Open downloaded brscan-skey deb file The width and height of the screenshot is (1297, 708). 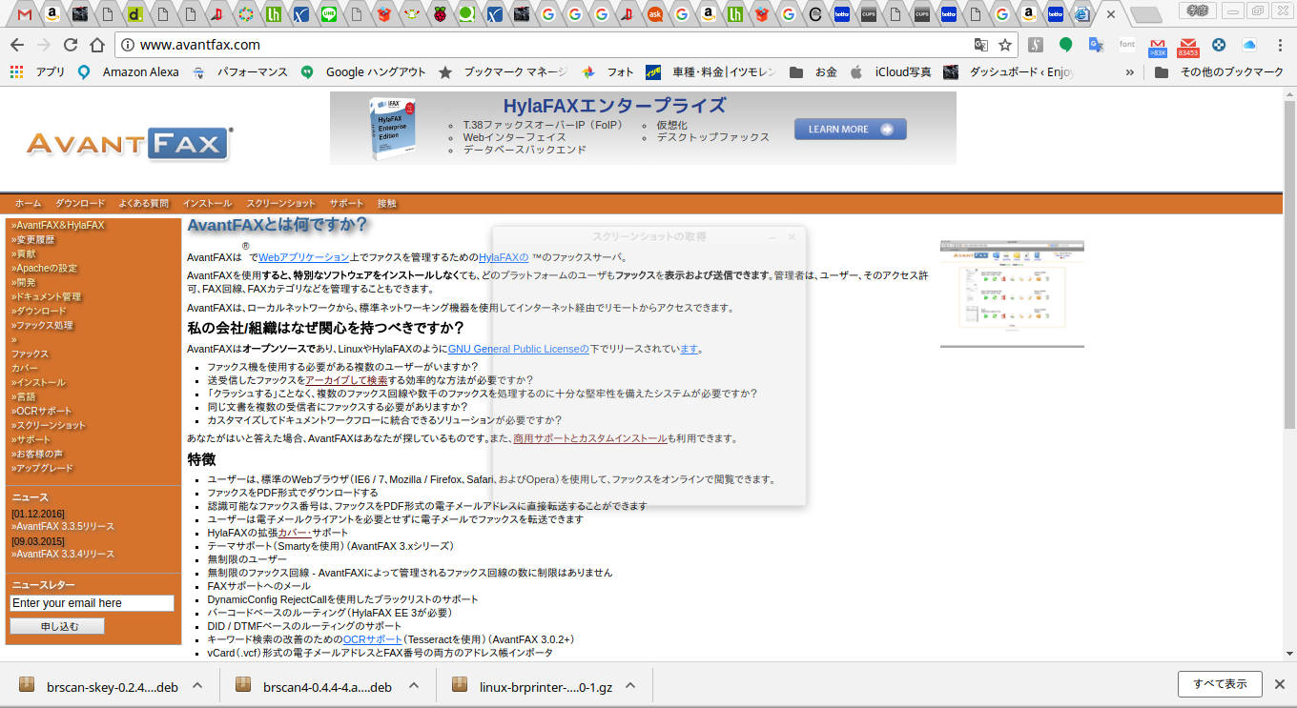[x=99, y=686]
